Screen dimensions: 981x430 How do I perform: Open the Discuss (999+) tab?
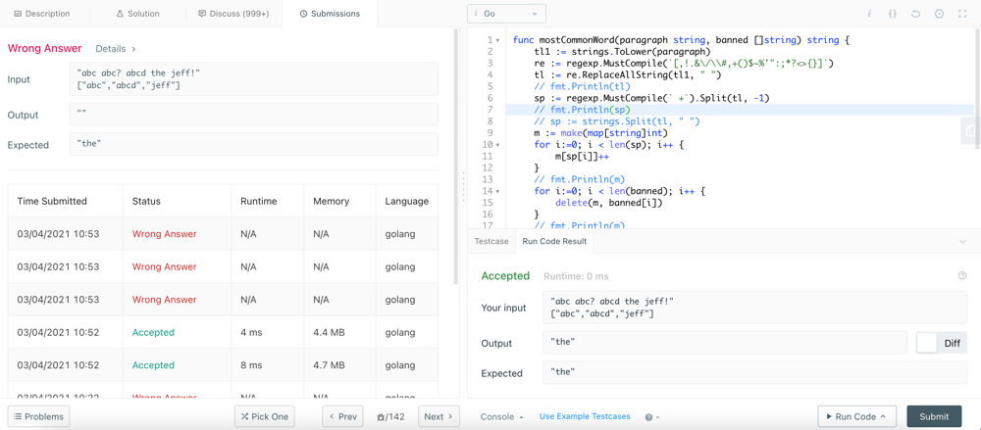click(233, 13)
